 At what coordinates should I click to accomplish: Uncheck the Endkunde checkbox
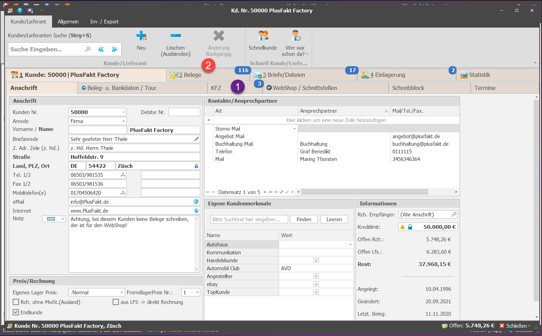pyautogui.click(x=16, y=312)
